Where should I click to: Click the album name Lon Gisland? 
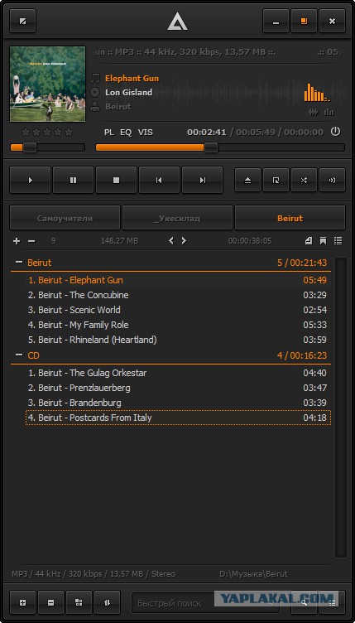[129, 92]
